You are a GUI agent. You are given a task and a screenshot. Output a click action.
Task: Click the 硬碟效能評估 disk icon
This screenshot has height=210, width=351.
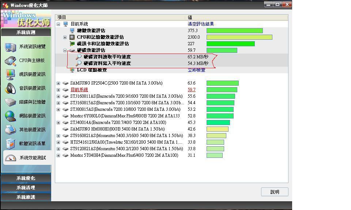point(72,50)
